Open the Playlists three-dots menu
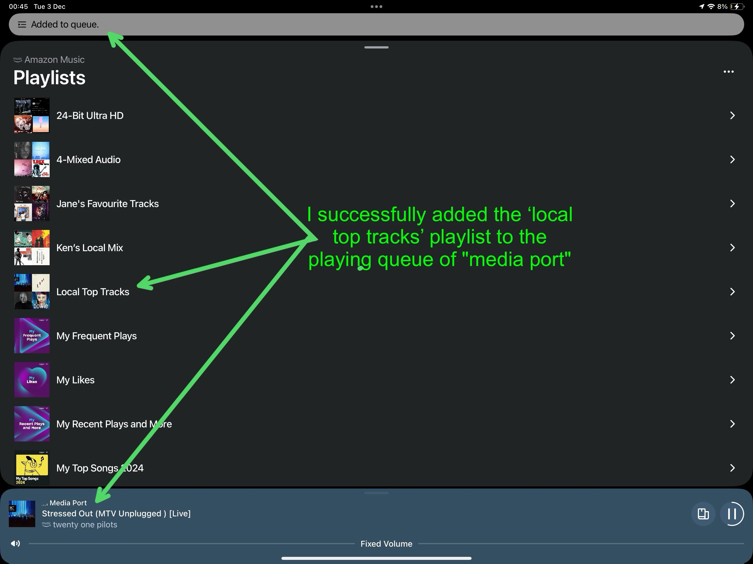Screen dimensions: 753x564 tap(728, 72)
